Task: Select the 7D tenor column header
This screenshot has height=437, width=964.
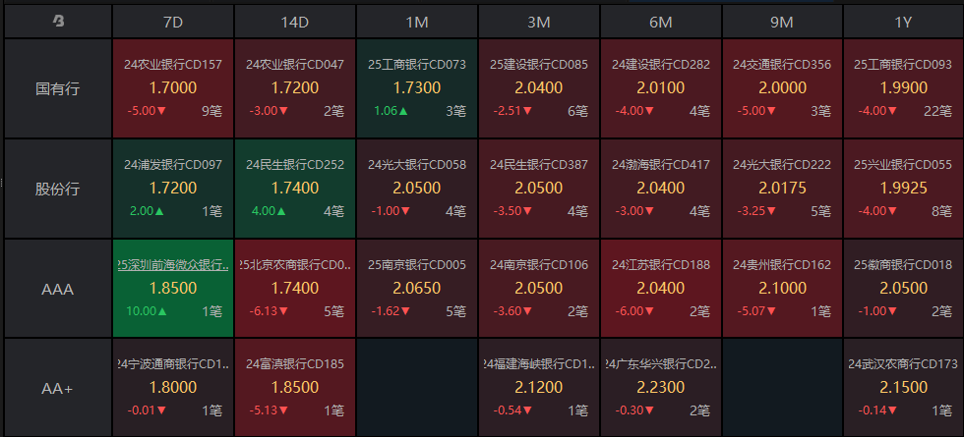Action: [173, 21]
